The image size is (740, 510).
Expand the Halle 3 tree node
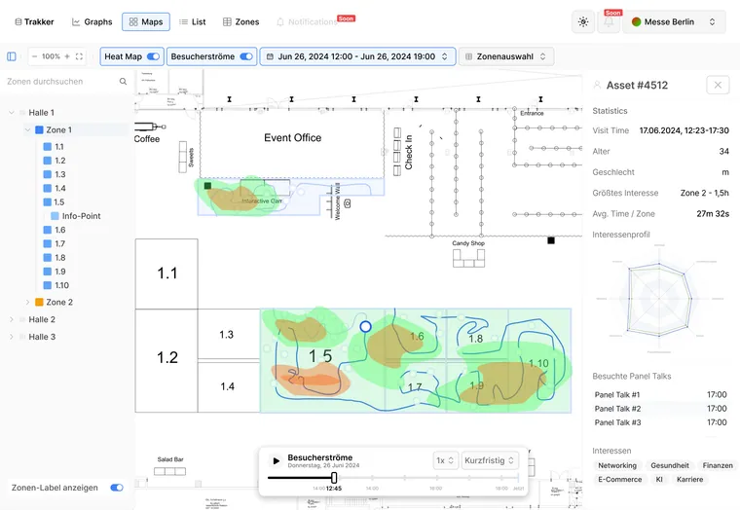click(12, 337)
